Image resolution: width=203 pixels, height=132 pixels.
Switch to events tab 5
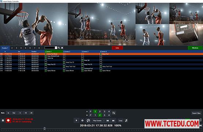26,48
